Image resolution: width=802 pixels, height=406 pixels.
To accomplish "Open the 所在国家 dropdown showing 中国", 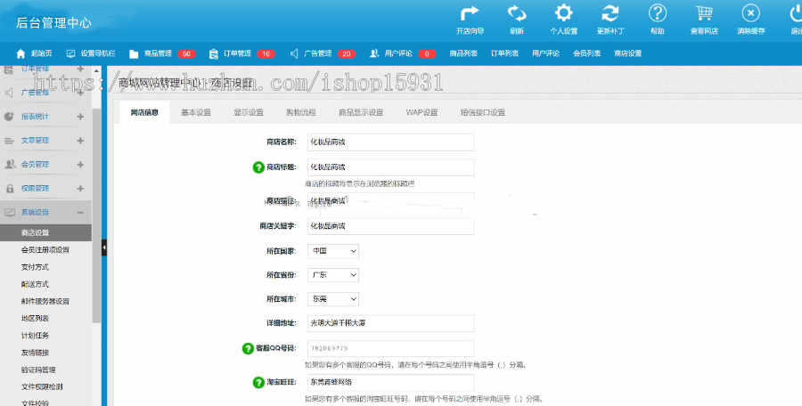I will (x=333, y=251).
